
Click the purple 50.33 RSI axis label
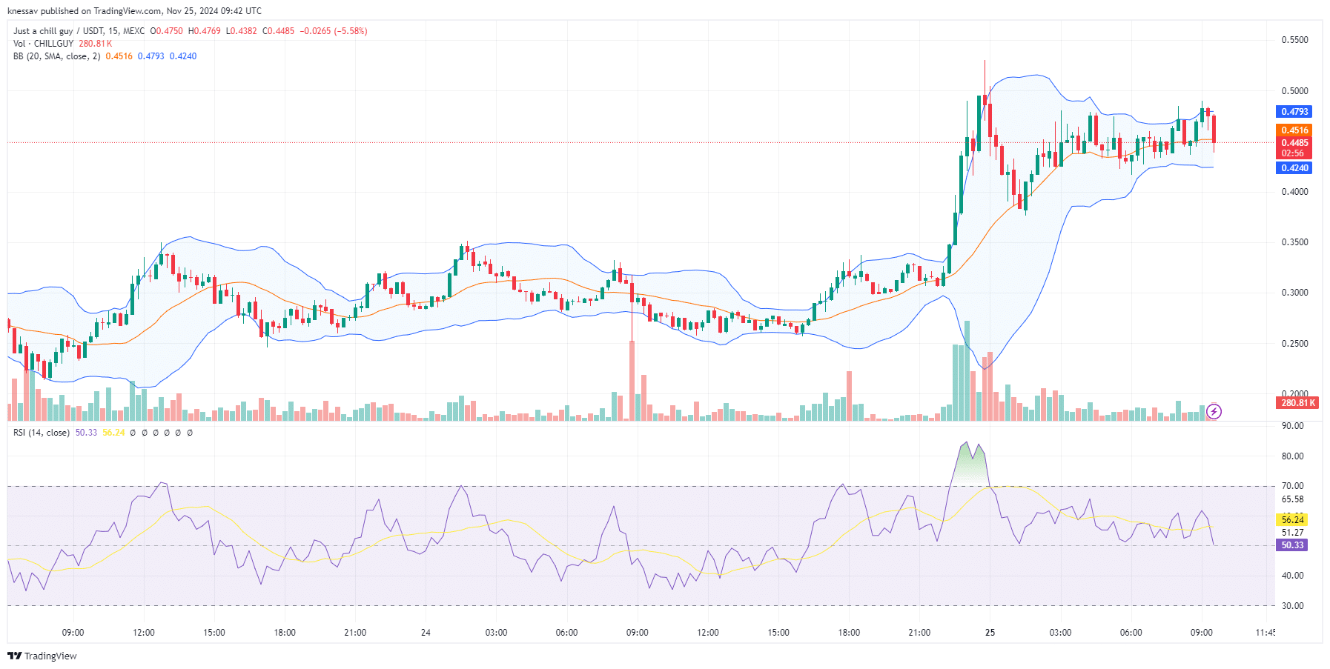point(1292,545)
